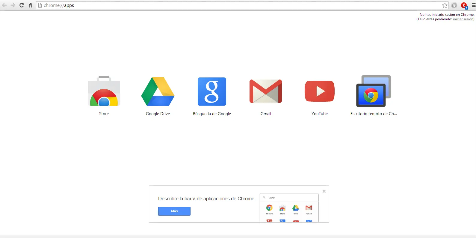Click 'Descubre la barra de aplicaciones de Chrome' text
Screen dimensions: 476x238
pyautogui.click(x=206, y=199)
